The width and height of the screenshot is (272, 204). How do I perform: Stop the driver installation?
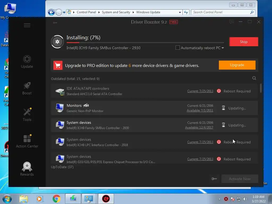pos(244,42)
